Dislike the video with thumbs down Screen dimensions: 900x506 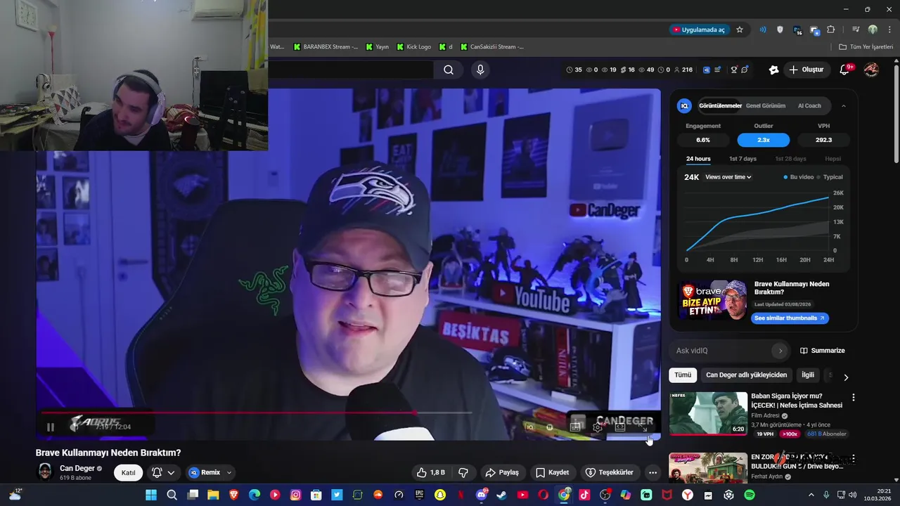(463, 472)
